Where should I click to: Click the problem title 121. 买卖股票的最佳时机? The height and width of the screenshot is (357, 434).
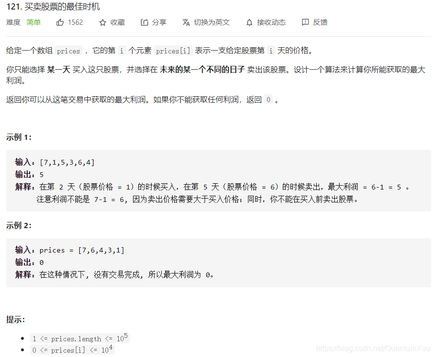(53, 6)
